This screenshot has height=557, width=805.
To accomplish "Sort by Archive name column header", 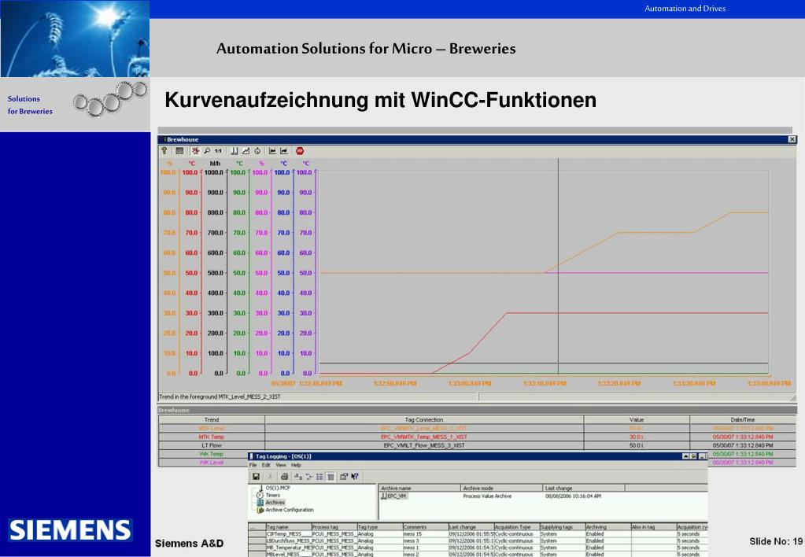I will [419, 489].
